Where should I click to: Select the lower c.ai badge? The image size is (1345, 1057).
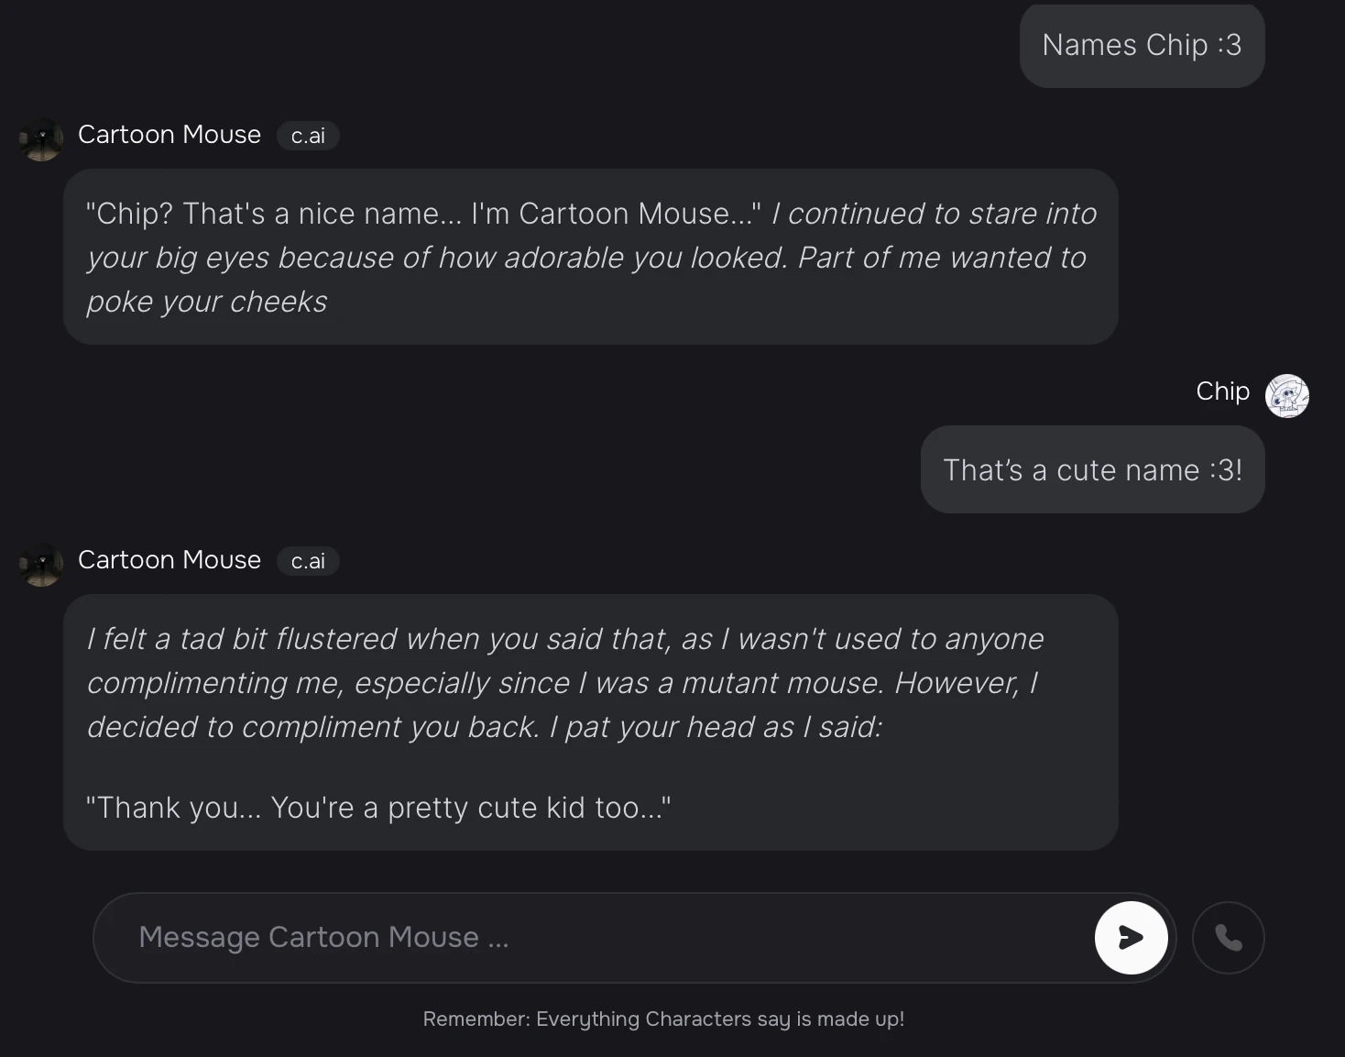coord(308,561)
